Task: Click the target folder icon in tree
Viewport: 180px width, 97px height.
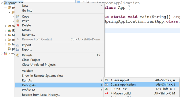Action: pyautogui.click(x=9, y=44)
